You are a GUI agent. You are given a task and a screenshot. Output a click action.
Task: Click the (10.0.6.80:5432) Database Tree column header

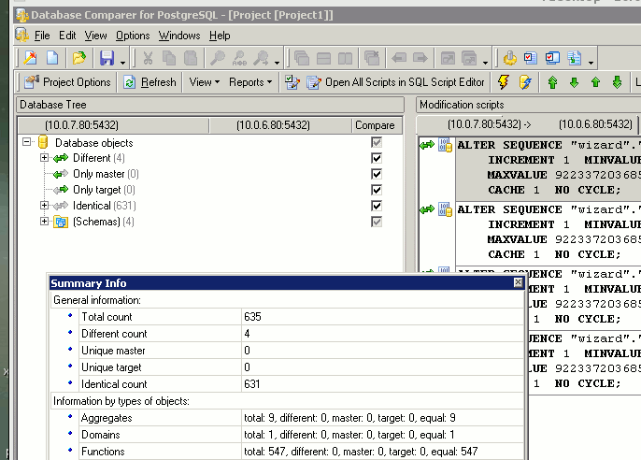[x=280, y=125]
